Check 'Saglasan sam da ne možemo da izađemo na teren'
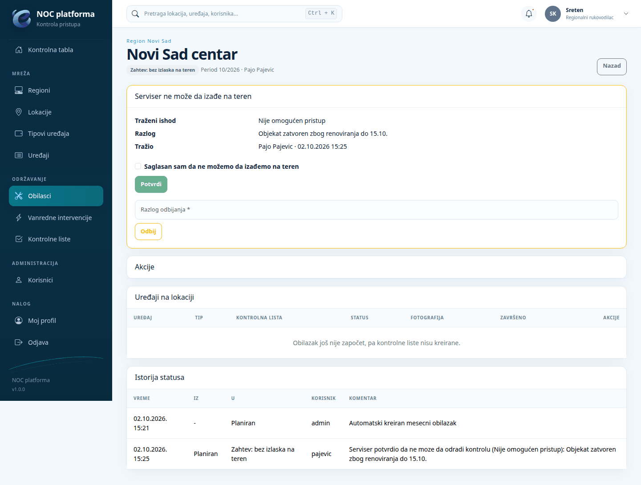Screen dimensions: 641x485 [x=138, y=166]
